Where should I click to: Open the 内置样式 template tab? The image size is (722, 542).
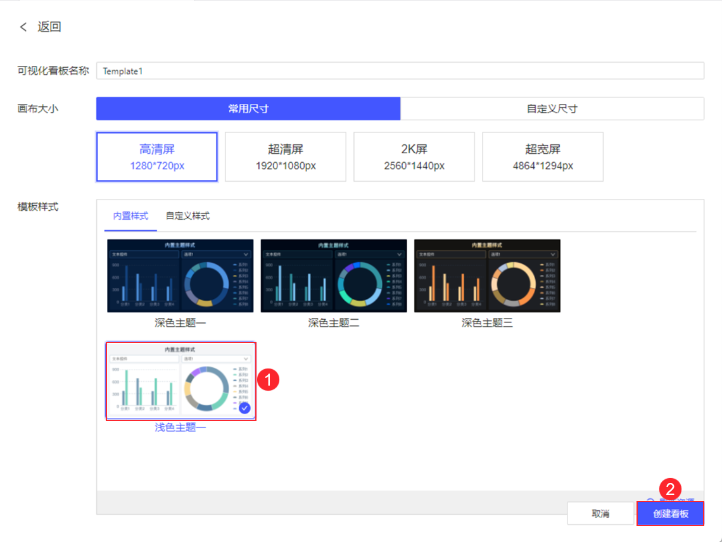130,216
